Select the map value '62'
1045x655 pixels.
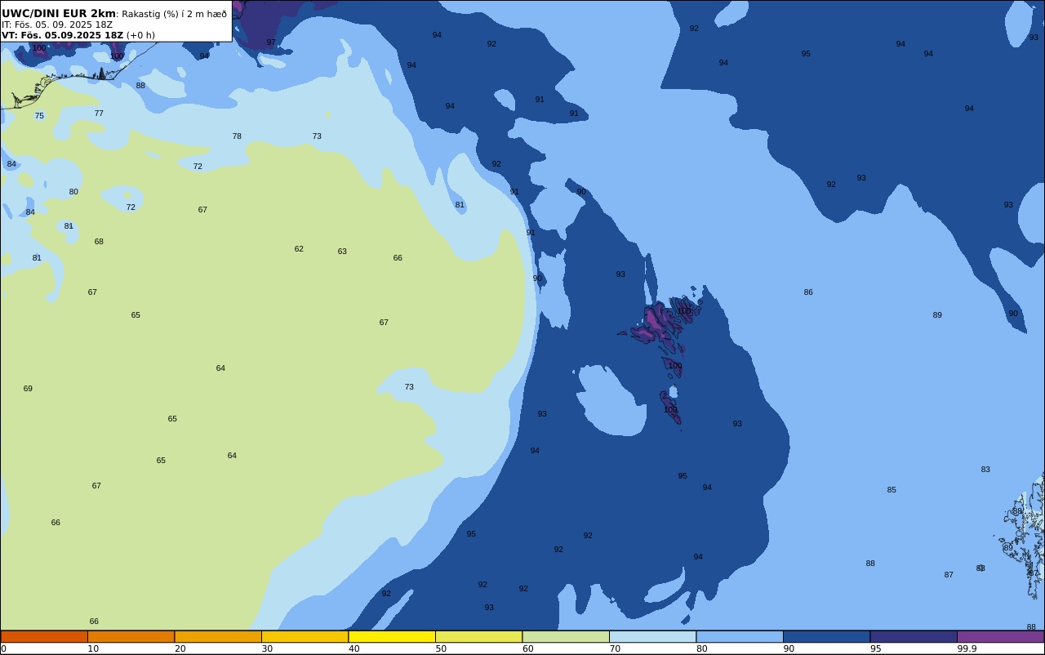tap(299, 249)
